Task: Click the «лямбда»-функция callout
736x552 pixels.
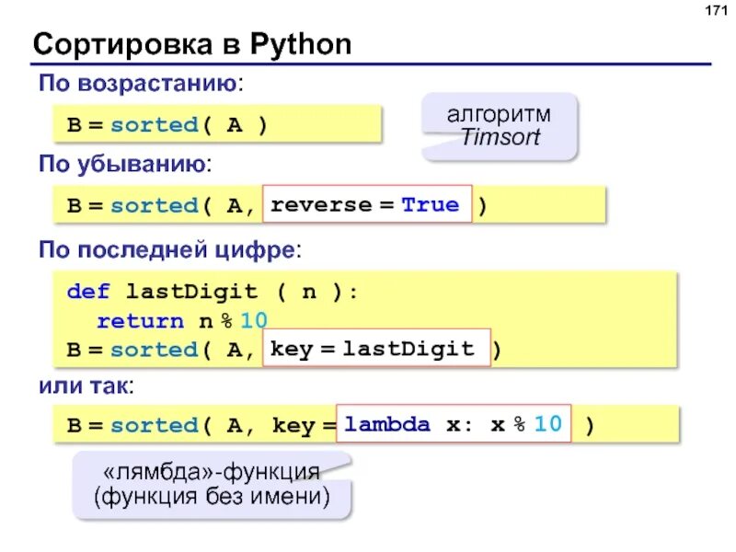Action: (x=212, y=486)
